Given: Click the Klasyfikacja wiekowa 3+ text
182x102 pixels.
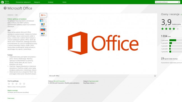Looking at the screenshot, I should pos(90,83).
